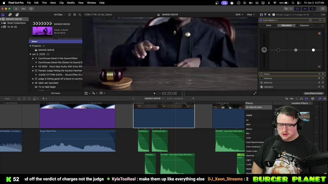Collapse the Projects group

(x=30, y=46)
